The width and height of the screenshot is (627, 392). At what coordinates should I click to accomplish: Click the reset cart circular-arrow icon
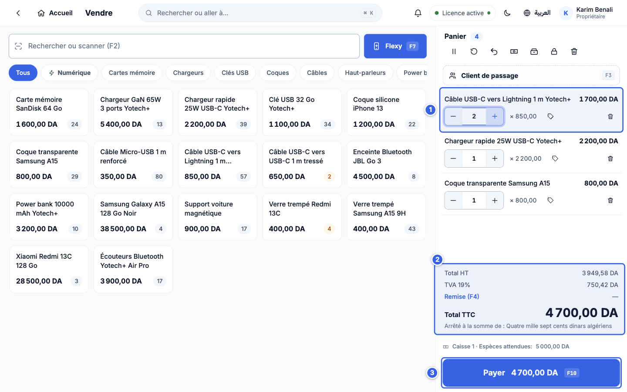(x=474, y=51)
